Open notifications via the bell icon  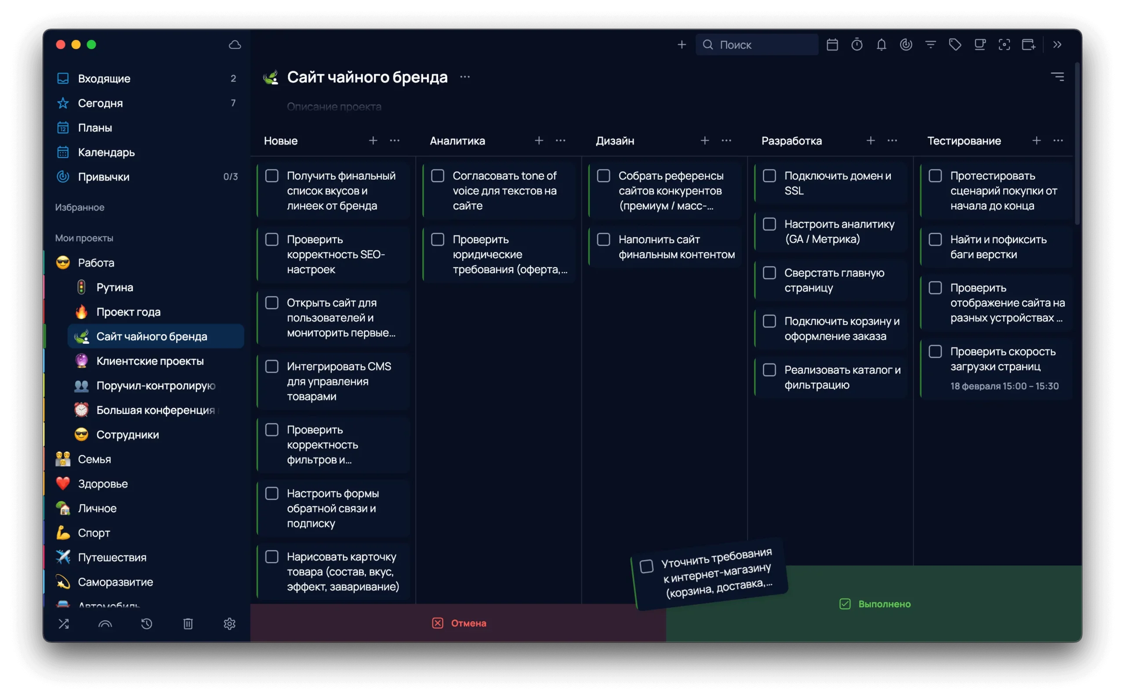pyautogui.click(x=881, y=44)
